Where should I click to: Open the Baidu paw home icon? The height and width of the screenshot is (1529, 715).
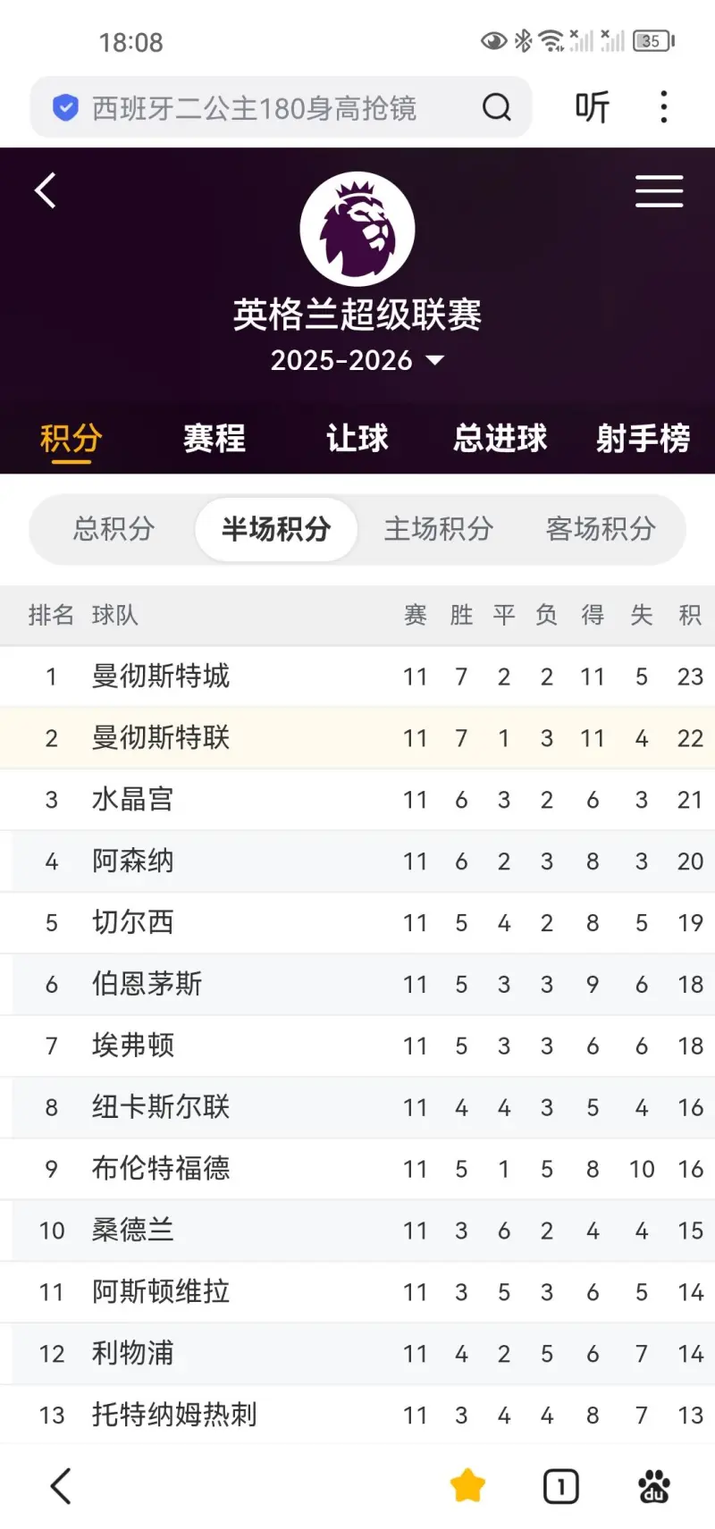pyautogui.click(x=654, y=1487)
